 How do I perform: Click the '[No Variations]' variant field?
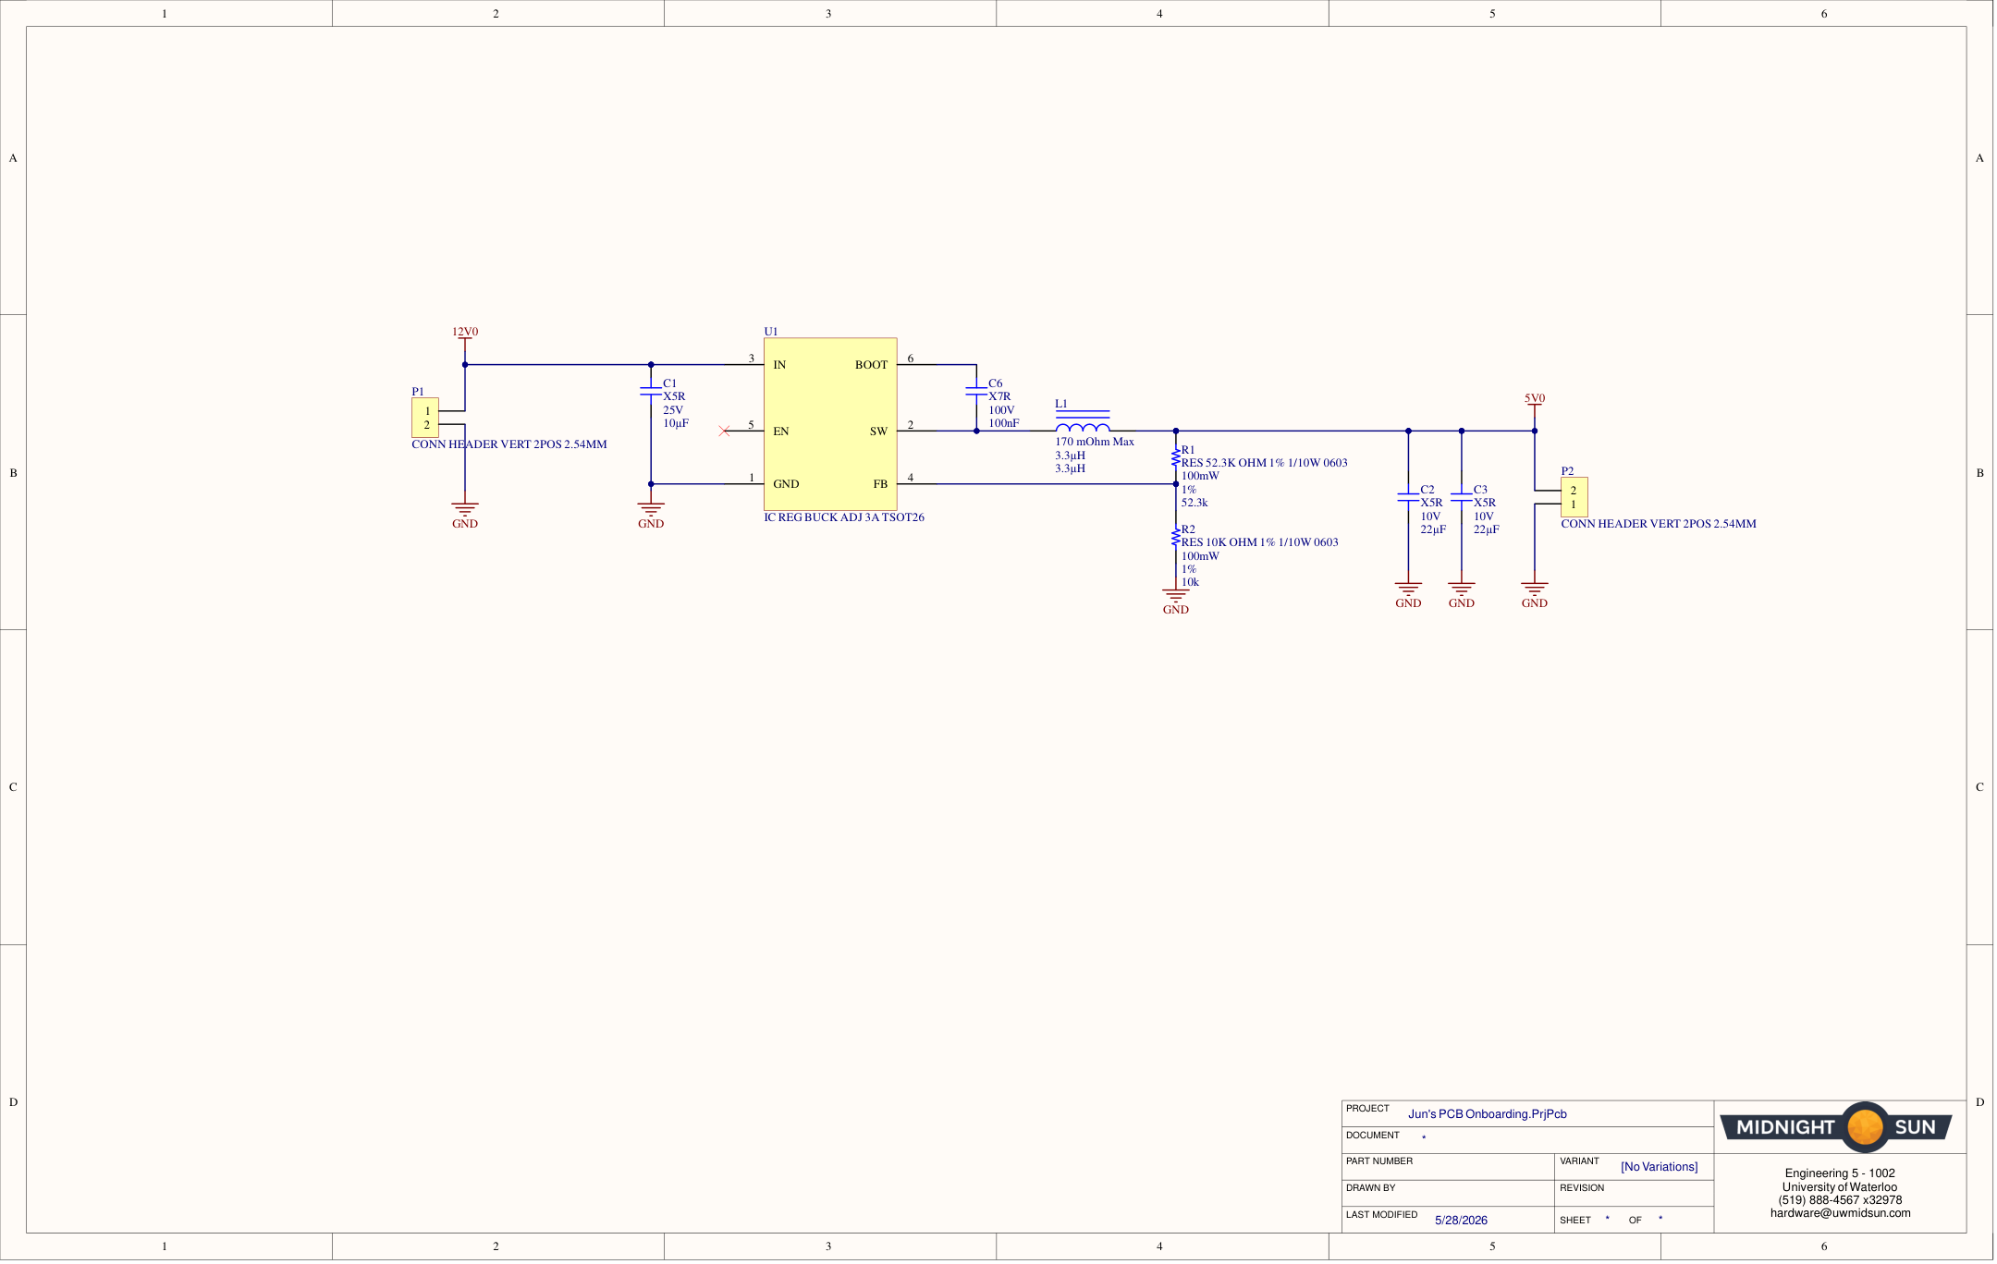click(1660, 1167)
